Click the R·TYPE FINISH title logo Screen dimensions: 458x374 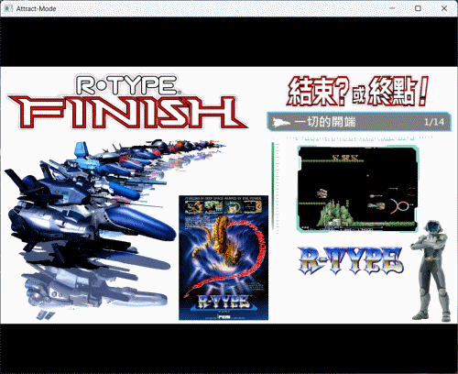(x=127, y=103)
